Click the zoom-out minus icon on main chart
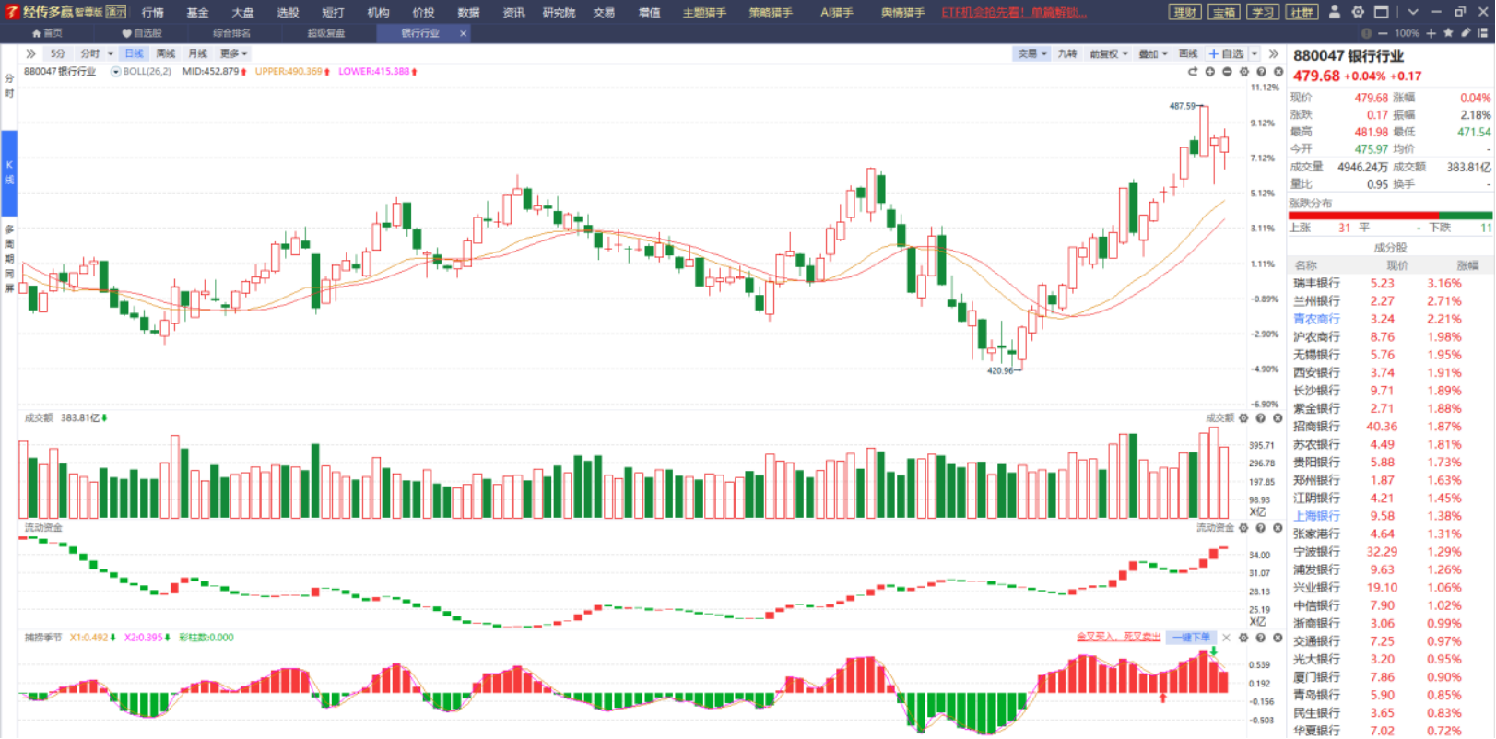The width and height of the screenshot is (1496, 739). tap(1227, 72)
